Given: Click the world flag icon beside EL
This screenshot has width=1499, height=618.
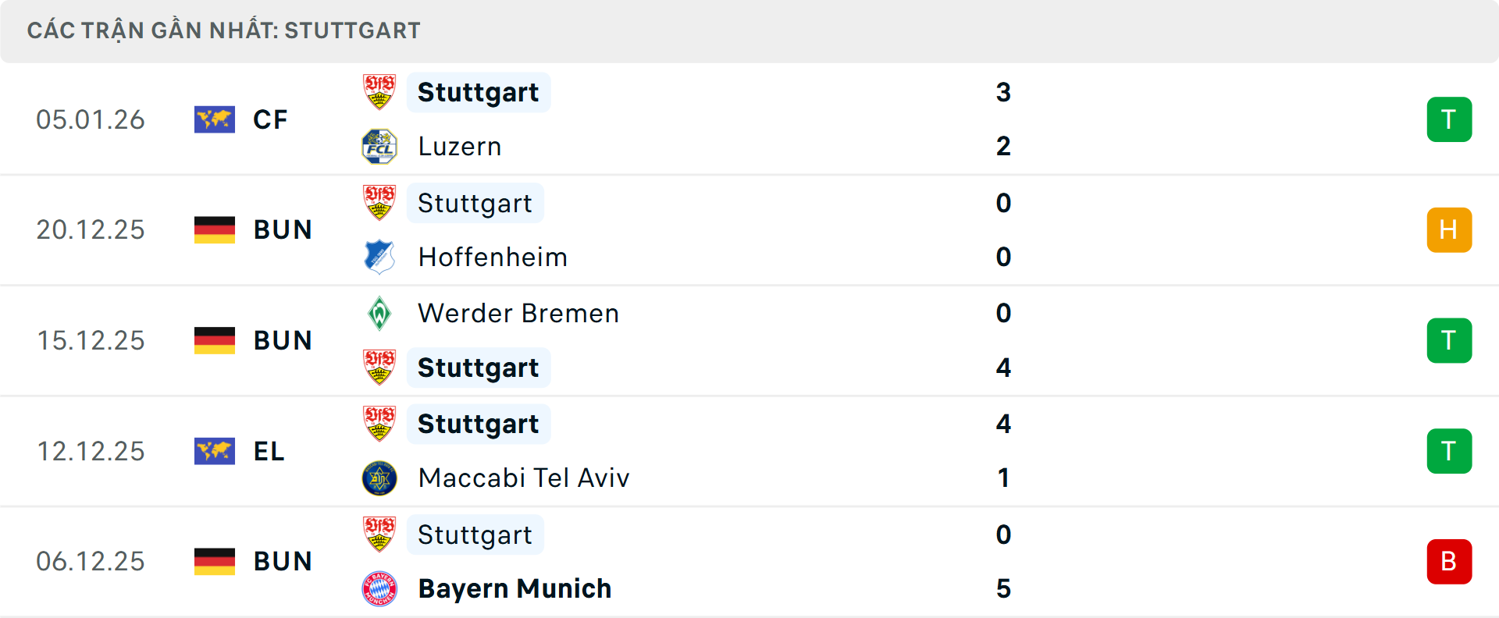Looking at the screenshot, I should click(x=215, y=451).
